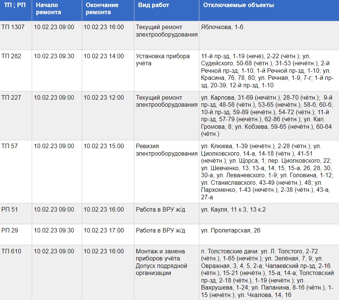The image size is (339, 300).
Task: Click the "Начало ремонта" column header
Action: (x=49, y=9)
